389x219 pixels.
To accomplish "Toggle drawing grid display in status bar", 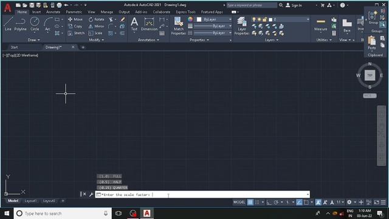I will click(250, 203).
